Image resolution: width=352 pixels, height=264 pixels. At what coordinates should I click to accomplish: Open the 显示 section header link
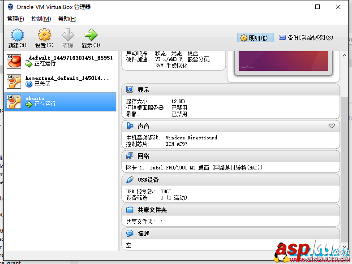point(143,90)
